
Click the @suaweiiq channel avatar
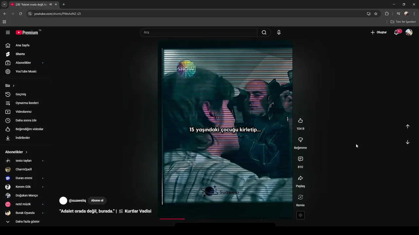(63, 200)
